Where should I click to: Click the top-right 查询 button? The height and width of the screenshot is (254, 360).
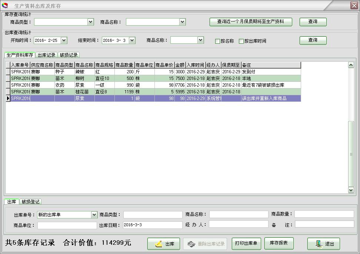pos(313,21)
